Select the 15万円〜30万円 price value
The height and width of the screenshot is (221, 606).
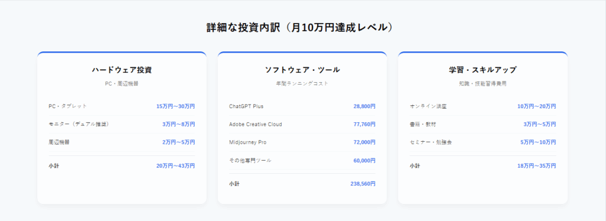pyautogui.click(x=175, y=106)
